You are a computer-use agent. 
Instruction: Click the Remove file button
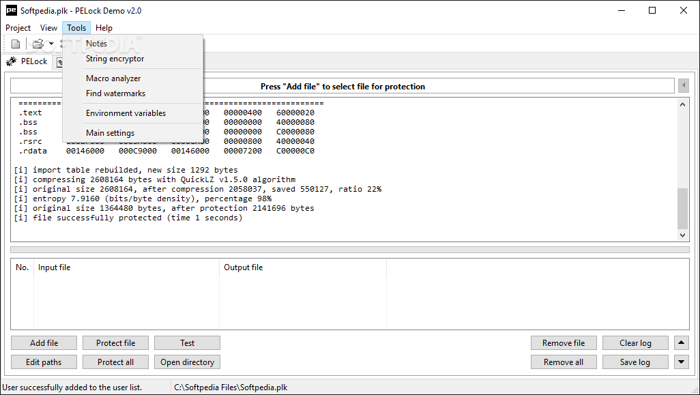(x=564, y=342)
